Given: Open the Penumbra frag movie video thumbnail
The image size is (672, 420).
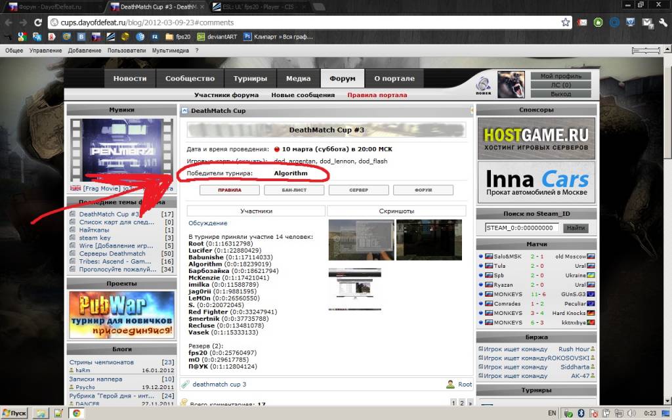Looking at the screenshot, I should 121,150.
